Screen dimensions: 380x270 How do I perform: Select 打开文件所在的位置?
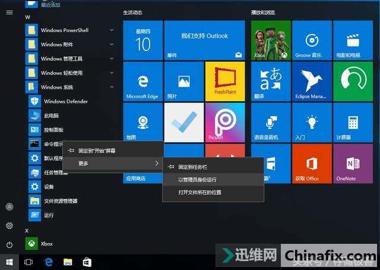(213, 192)
